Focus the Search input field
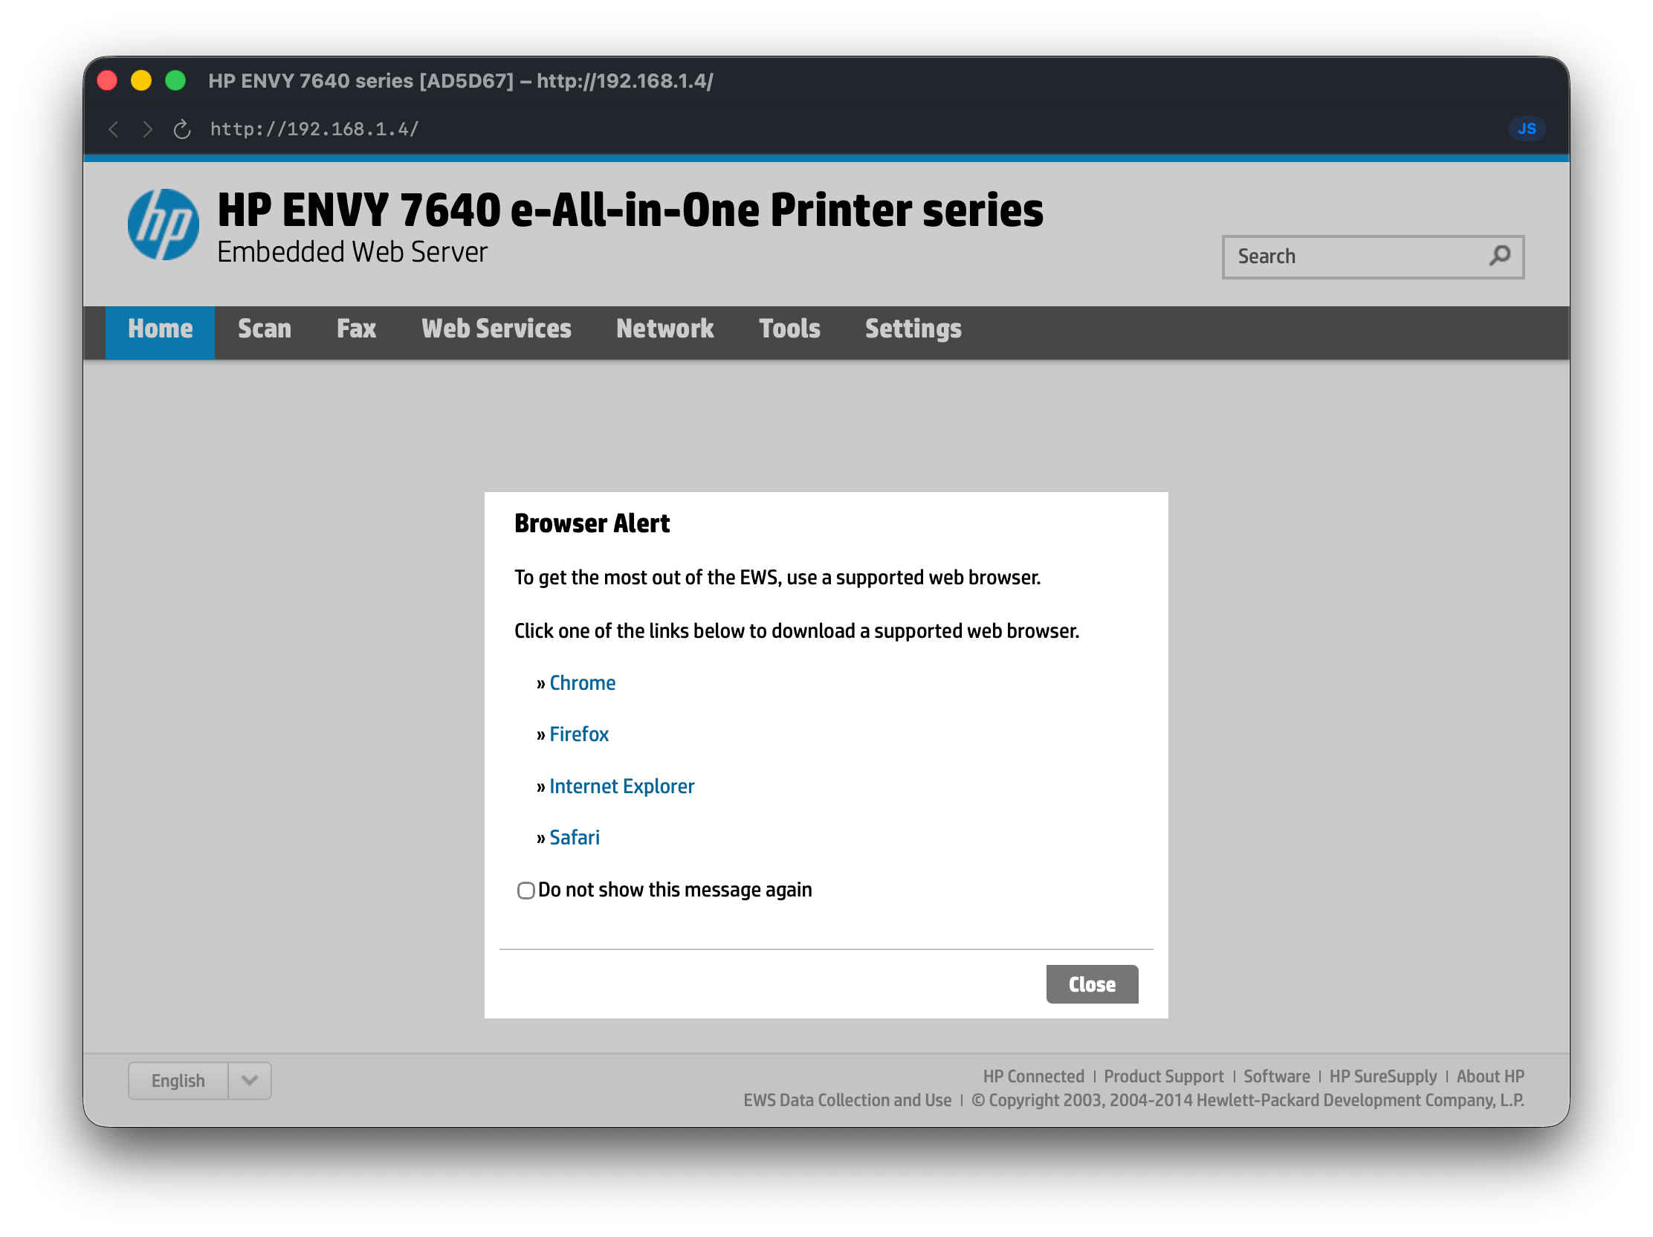 tap(1373, 257)
